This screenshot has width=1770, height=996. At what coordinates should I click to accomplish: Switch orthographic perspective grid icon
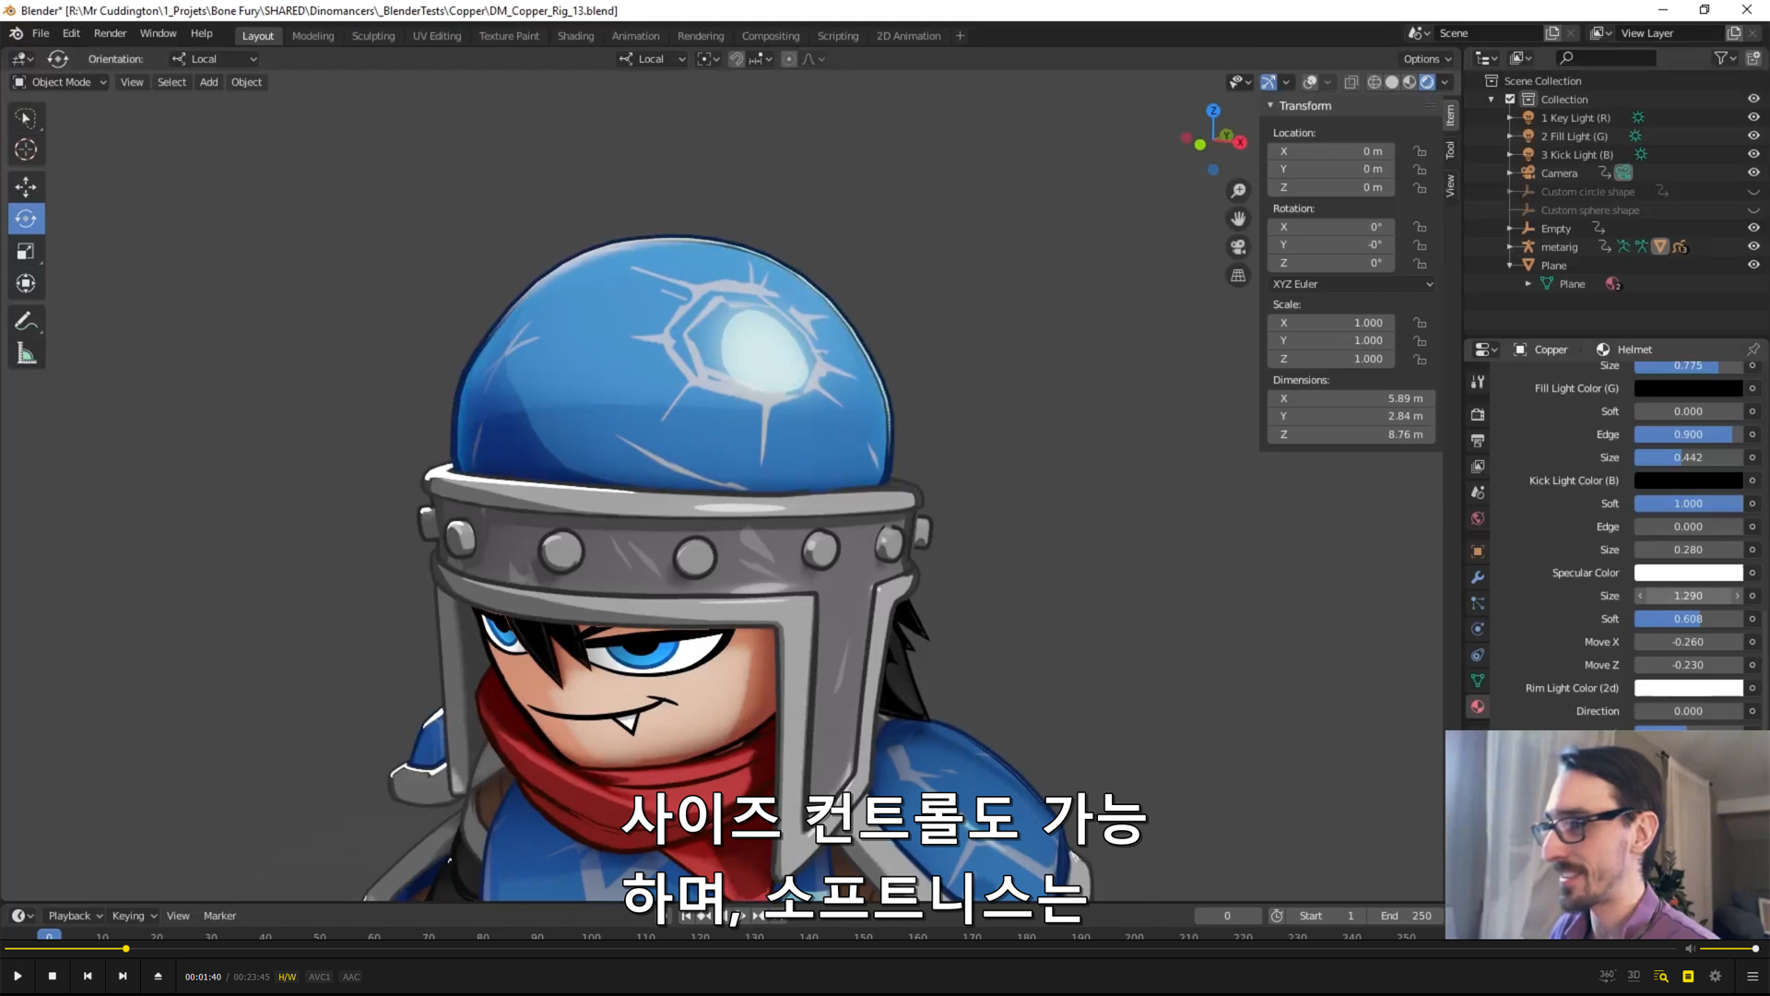pos(1238,276)
